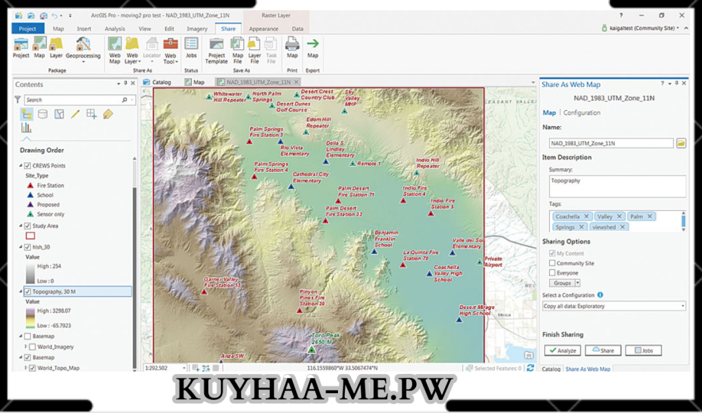702x413 pixels.
Task: Open the Project tab
Action: (x=27, y=29)
